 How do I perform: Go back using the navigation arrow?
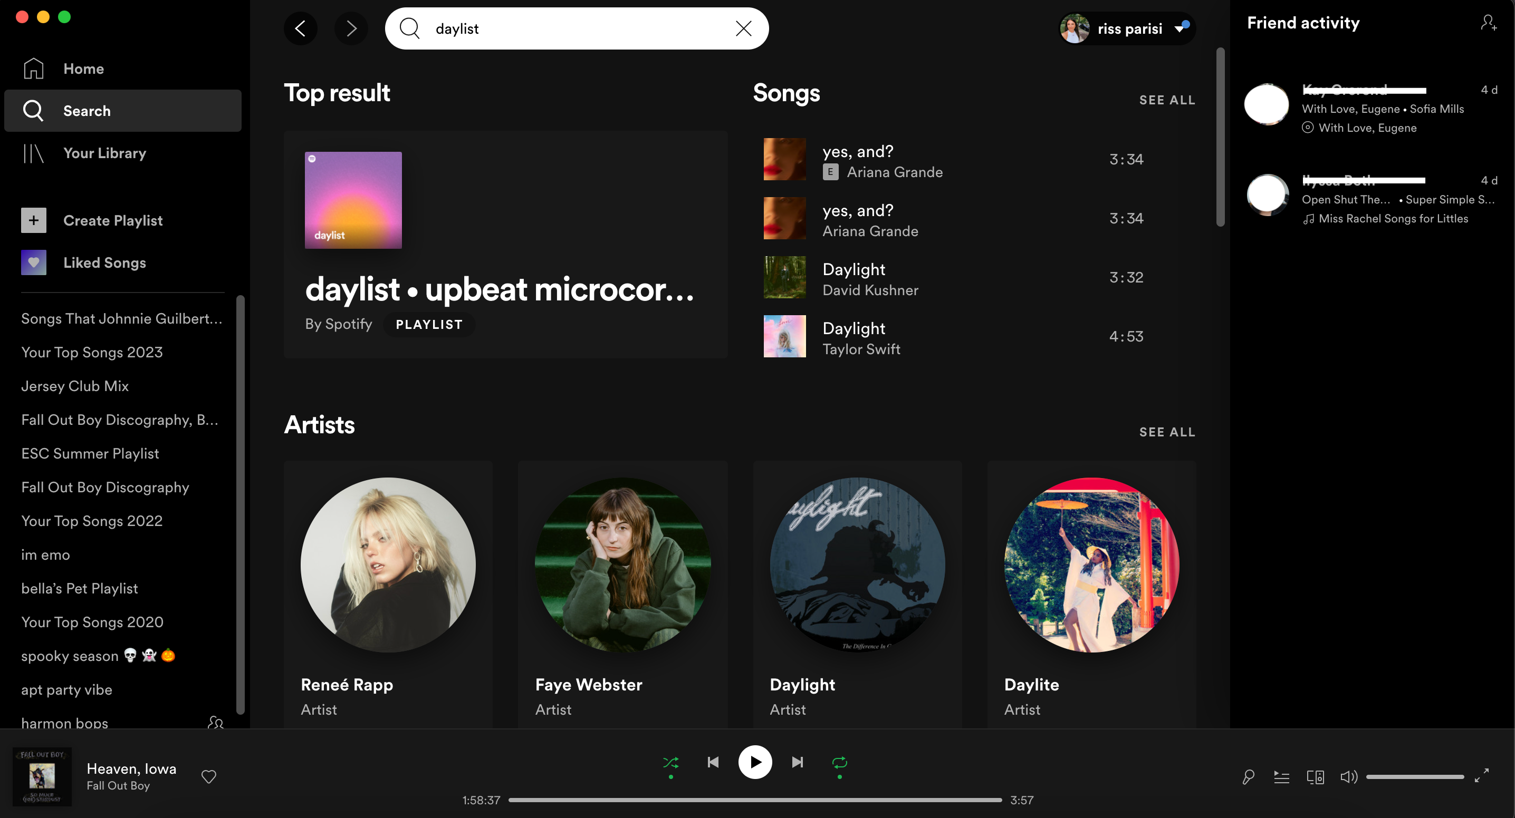click(x=301, y=28)
